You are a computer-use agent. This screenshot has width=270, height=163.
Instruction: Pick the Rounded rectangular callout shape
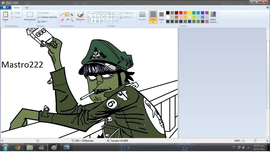(x=105, y=21)
